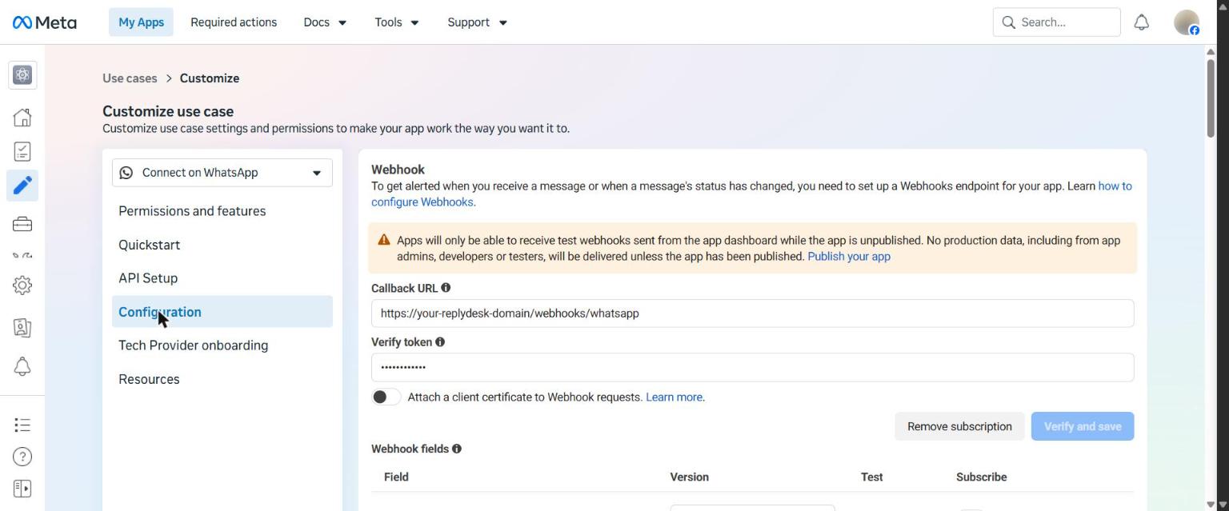Image resolution: width=1229 pixels, height=511 pixels.
Task: Click the Version column header
Action: click(689, 477)
